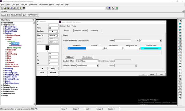Click the Open ANSYS File icon
Image resolution: width=185 pixels, height=111 pixels.
pyautogui.click(x=5, y=8)
